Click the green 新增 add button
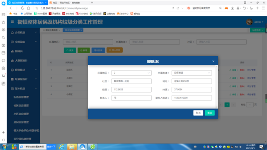This screenshot has width=267, height=150. 84,50
